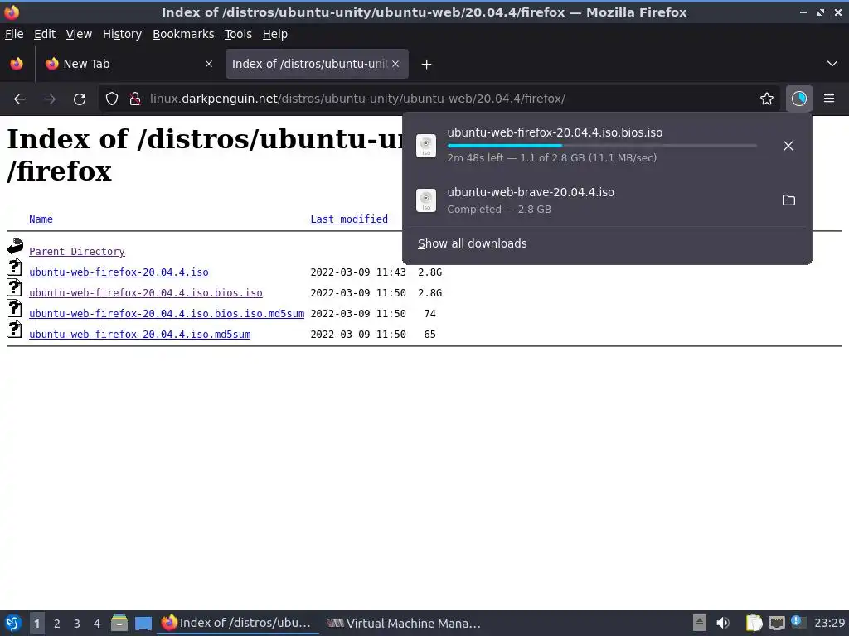Open the iso.bios.iso.md5sum link
This screenshot has width=849, height=636.
pos(167,314)
